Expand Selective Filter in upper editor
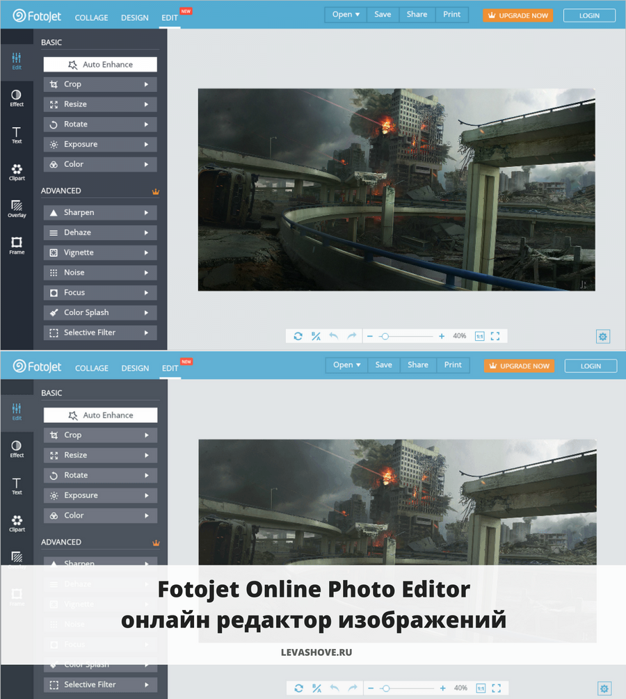Screen dimensions: 626x699 click(100, 333)
